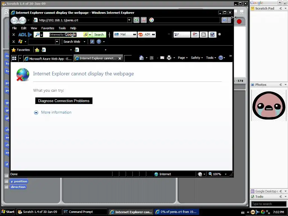Viewport: 288px width, 216px height.
Task: Toggle the blue checkbox in Windows Live toolbar
Action: pyautogui.click(x=92, y=42)
